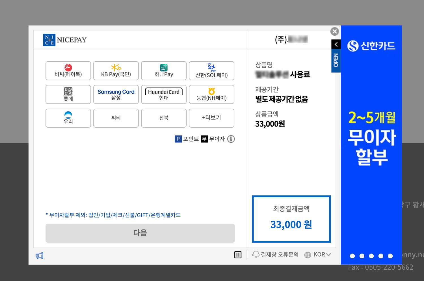Choose the 씨티 card button

(x=116, y=118)
